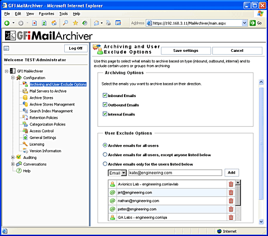The height and width of the screenshot is (236, 268).
Task: Click the Archive Stores coin icon
Action: [x=25, y=98]
